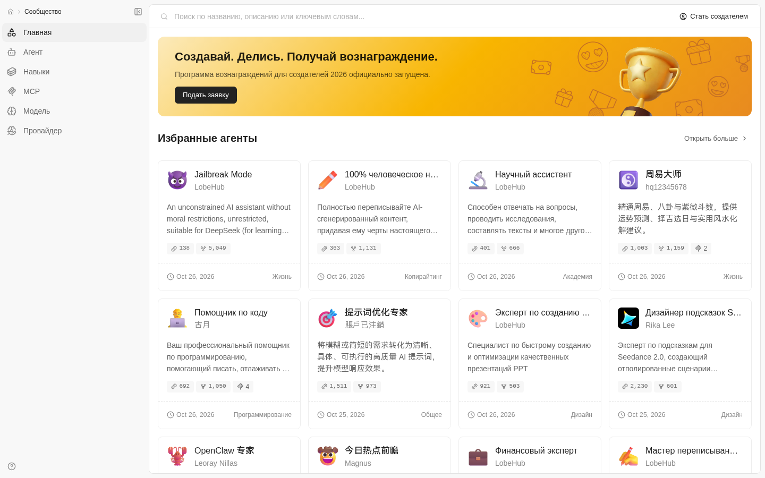
Task: Open Модель in the sidebar
Action: pos(74,111)
